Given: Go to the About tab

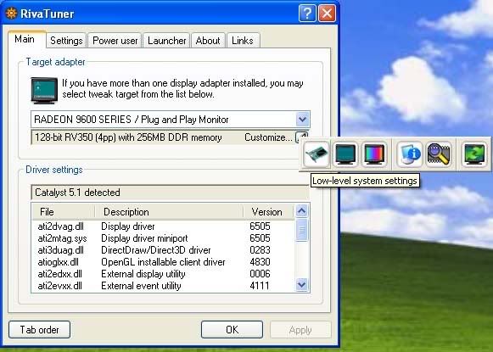Looking at the screenshot, I should pos(208,41).
